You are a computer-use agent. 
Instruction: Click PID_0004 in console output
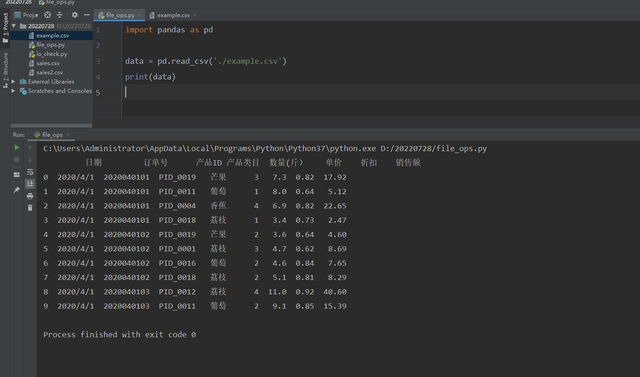[177, 206]
